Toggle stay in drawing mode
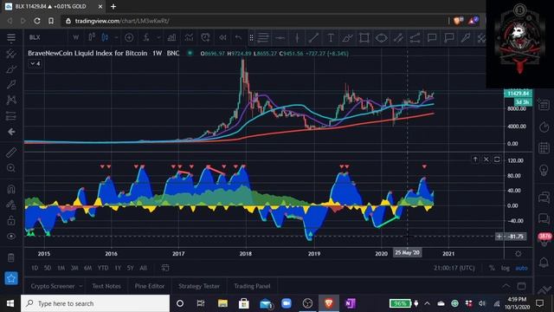 (11, 205)
